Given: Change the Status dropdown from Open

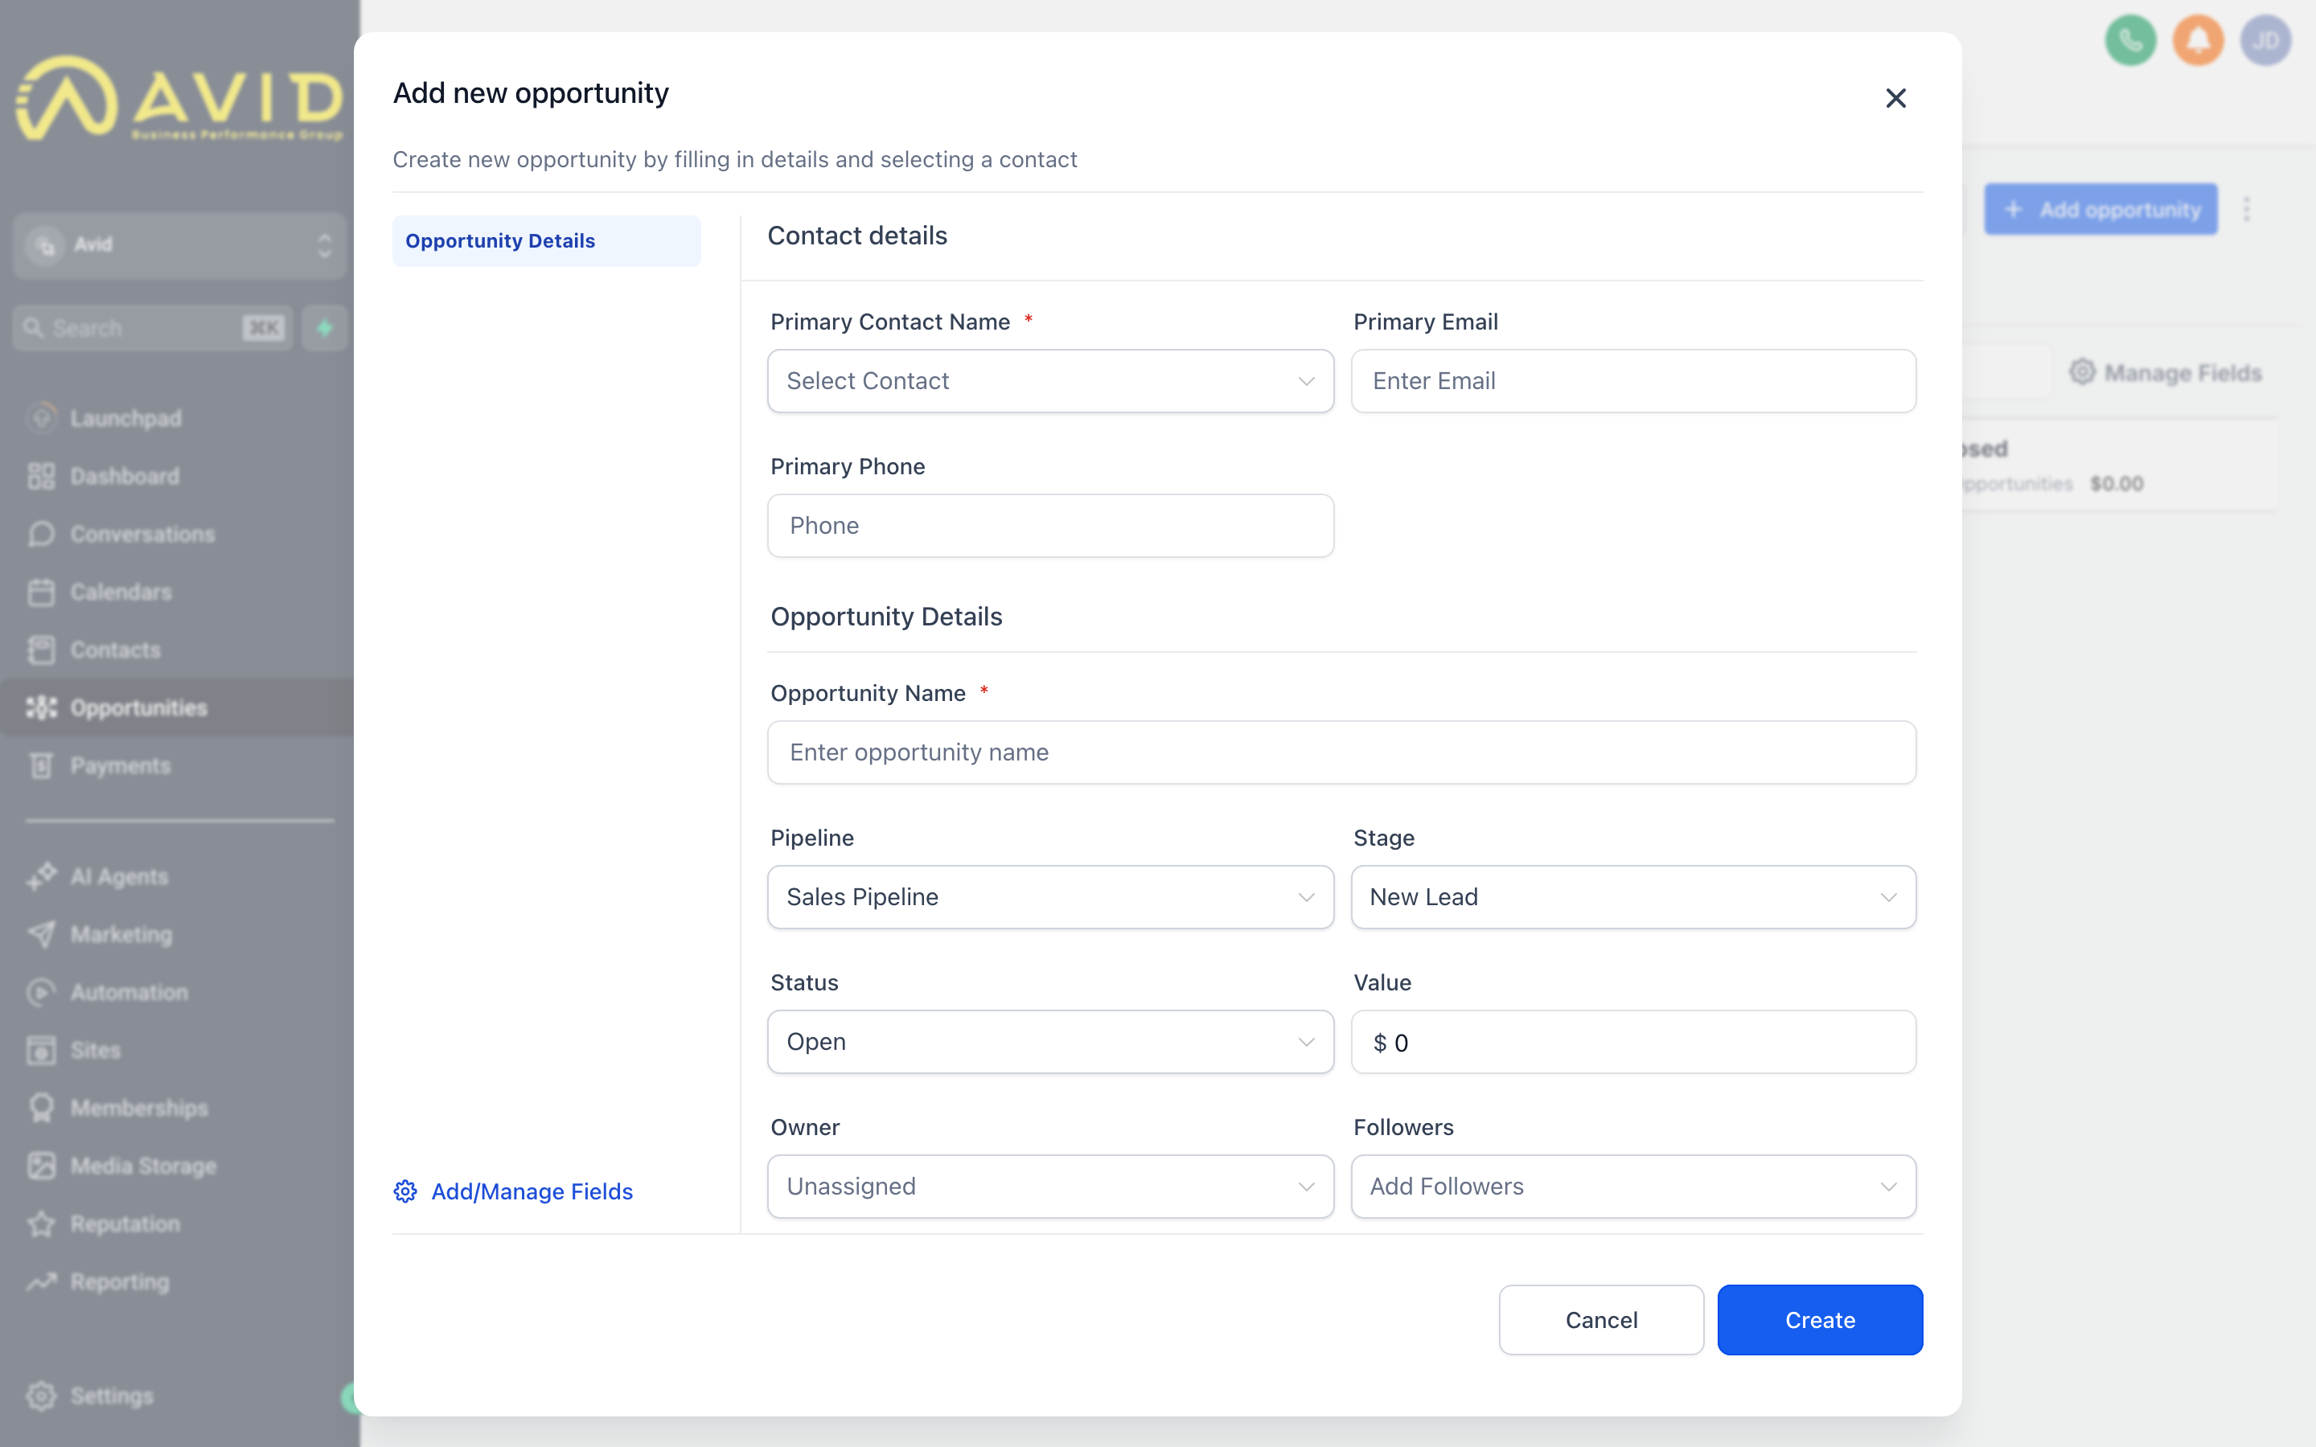Looking at the screenshot, I should 1050,1041.
